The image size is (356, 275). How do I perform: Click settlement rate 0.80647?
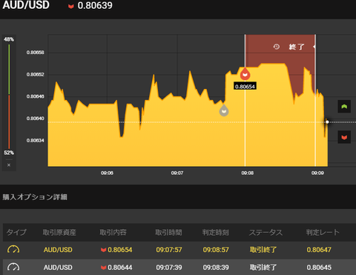coord(319,250)
